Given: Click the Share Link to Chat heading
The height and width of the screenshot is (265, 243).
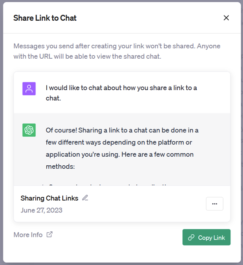Looking at the screenshot, I should point(45,18).
